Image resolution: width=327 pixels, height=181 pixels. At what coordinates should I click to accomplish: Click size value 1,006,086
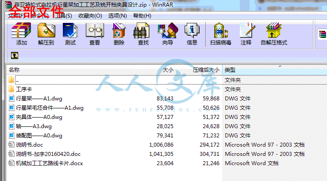click(x=161, y=145)
